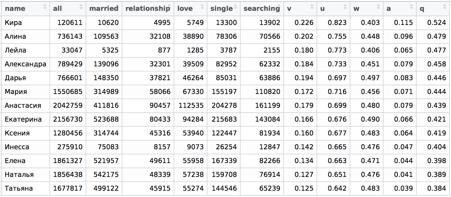Click the searching column header
The height and width of the screenshot is (197, 451).
pyautogui.click(x=262, y=8)
